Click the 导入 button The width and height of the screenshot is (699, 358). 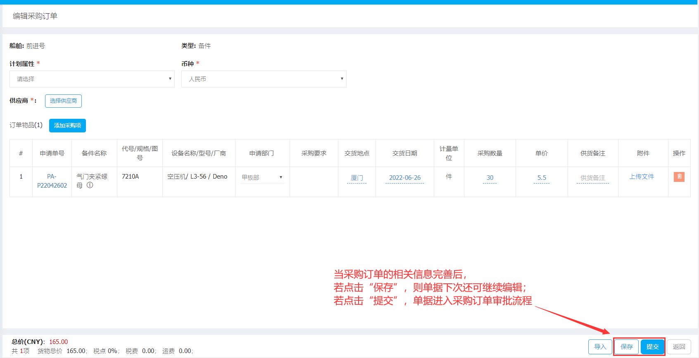point(600,347)
